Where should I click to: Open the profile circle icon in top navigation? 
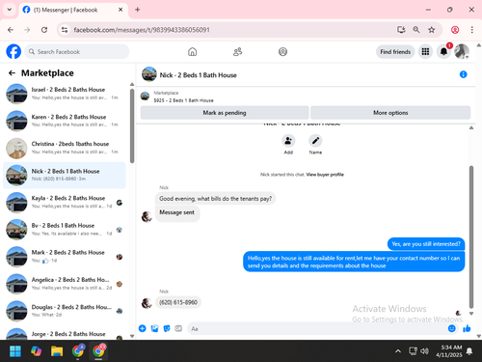pyautogui.click(x=282, y=52)
